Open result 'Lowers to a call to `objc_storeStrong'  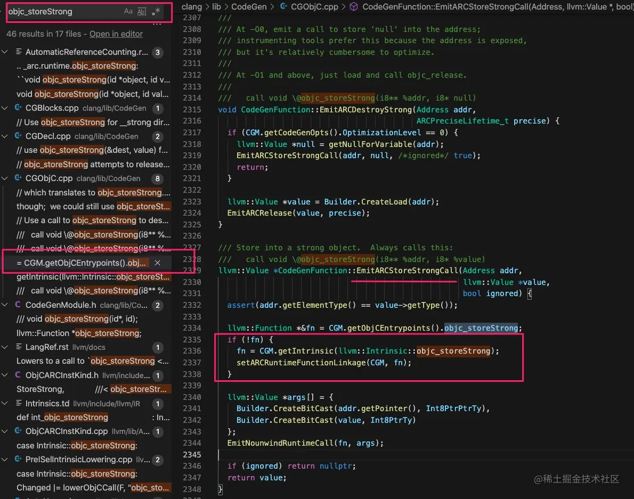[x=93, y=361]
